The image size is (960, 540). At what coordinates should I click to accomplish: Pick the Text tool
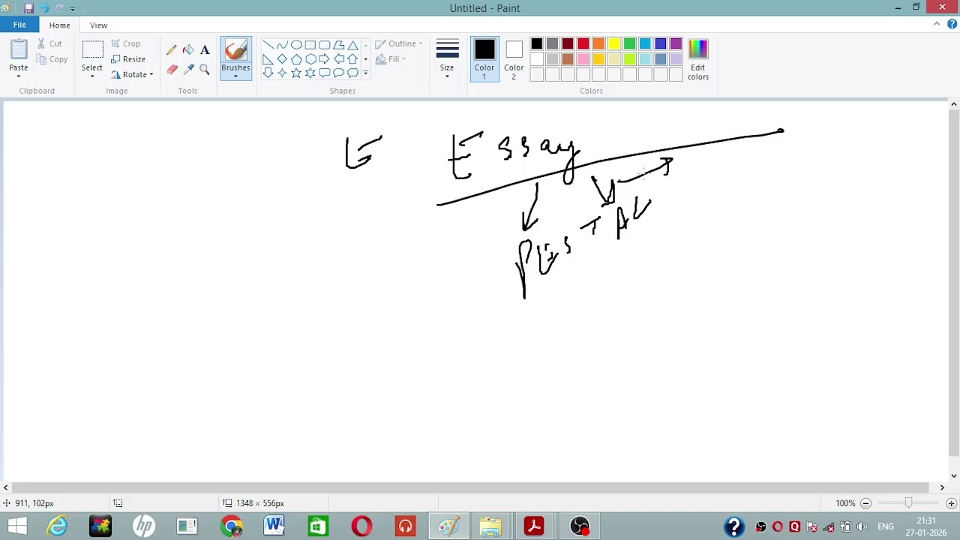[205, 49]
